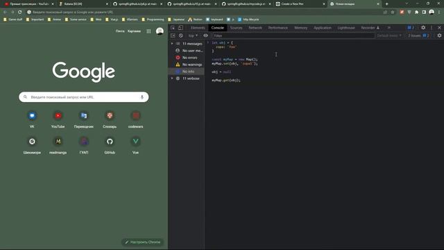Open the Переводчик shortcut
The image size is (444, 250).
click(84, 119)
